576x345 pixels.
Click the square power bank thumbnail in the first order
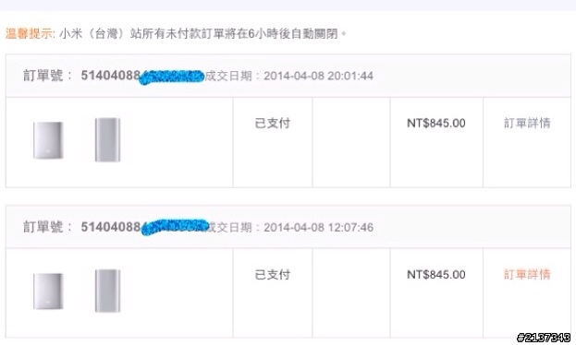coord(48,140)
